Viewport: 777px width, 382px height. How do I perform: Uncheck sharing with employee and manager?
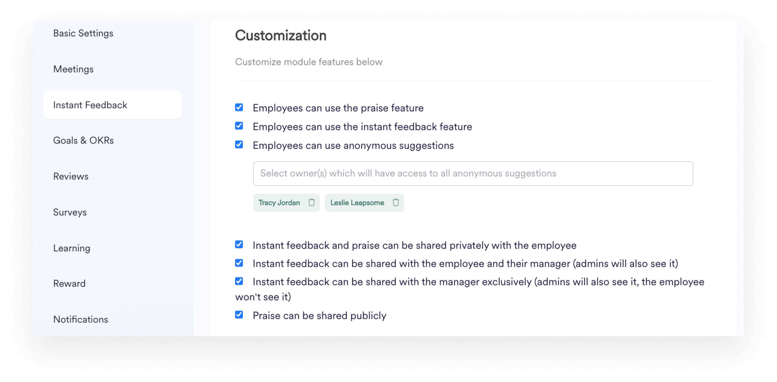(x=239, y=263)
